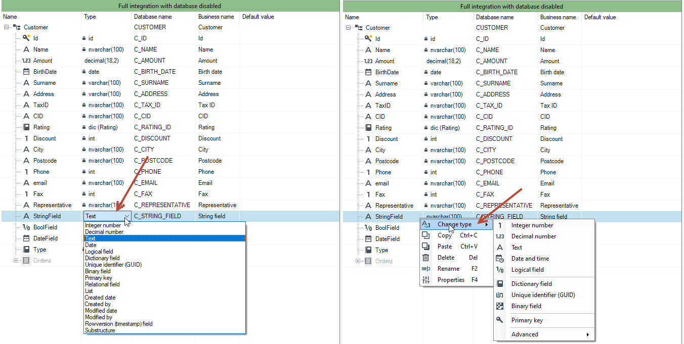This screenshot has width=684, height=344.
Task: Expand the Orders node in the left panel
Action: tap(16, 261)
